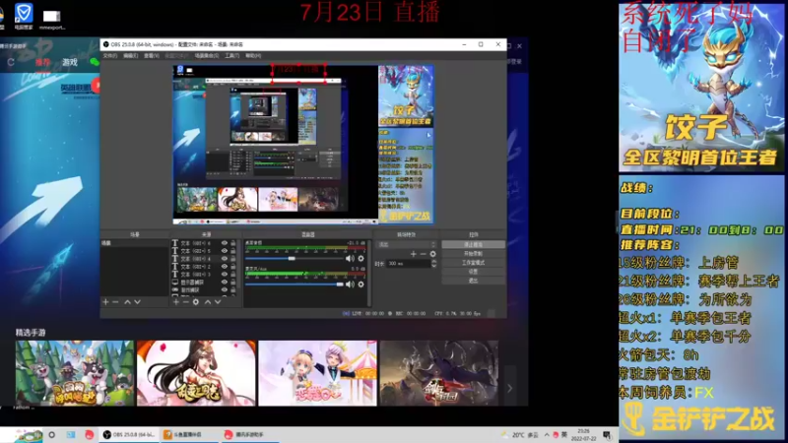This screenshot has width=788, height=443.
Task: Open the 编辑(E) menu in OBS
Action: pos(131,56)
